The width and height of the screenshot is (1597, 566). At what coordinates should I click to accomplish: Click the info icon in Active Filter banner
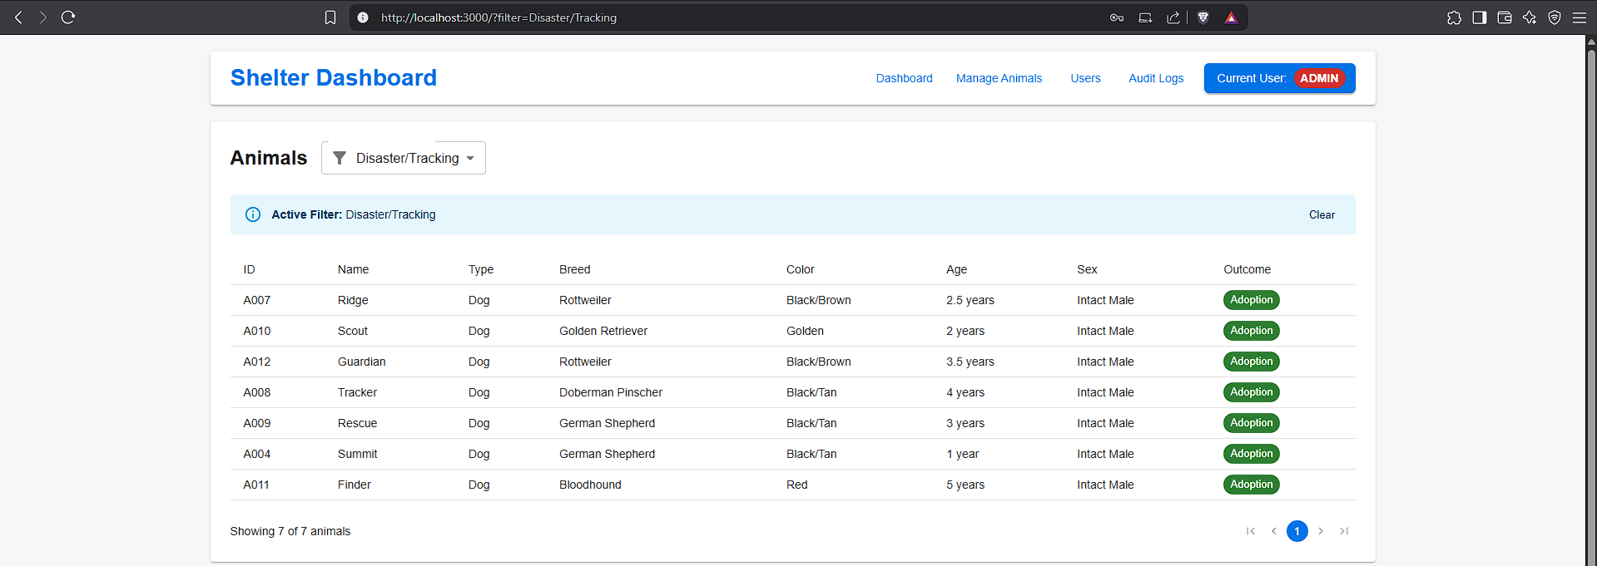(x=253, y=214)
